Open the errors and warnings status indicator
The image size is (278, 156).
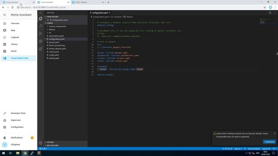[43, 149]
